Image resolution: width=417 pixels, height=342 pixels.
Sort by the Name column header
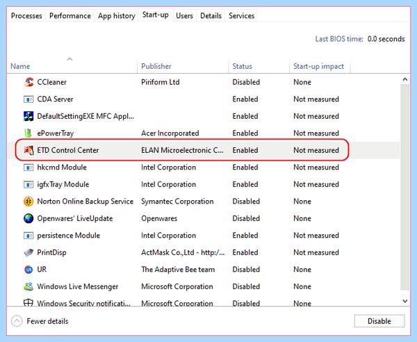pyautogui.click(x=72, y=66)
